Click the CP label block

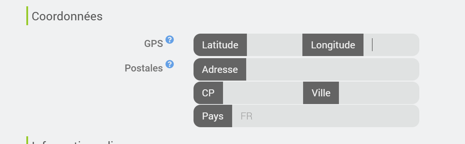[208, 93]
